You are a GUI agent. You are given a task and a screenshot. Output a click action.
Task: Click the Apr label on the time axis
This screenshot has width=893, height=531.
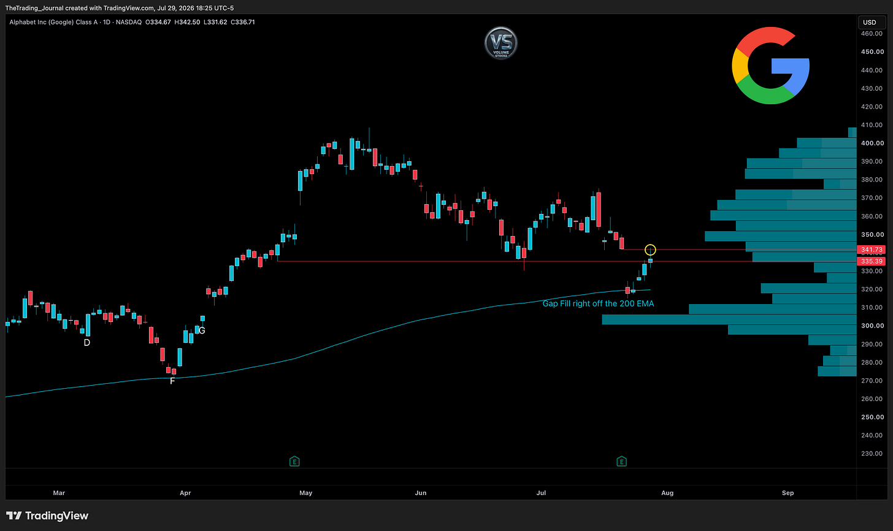pos(185,492)
